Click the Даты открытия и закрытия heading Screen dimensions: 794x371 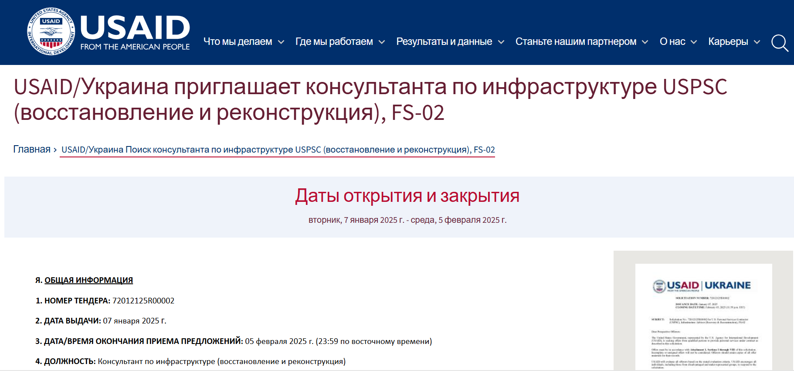click(x=407, y=196)
